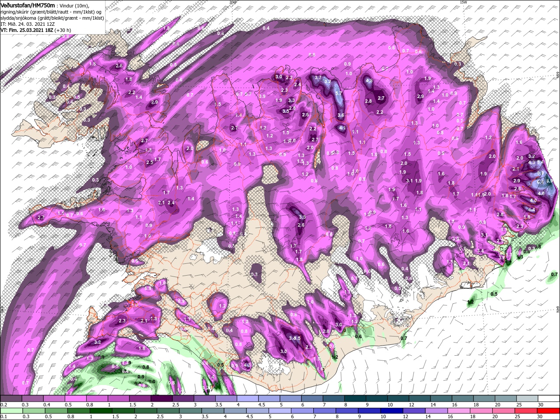This screenshot has width=560, height=420.
Task: Pick the dark teal swatch above upper-row 9
Action: coord(377,399)
